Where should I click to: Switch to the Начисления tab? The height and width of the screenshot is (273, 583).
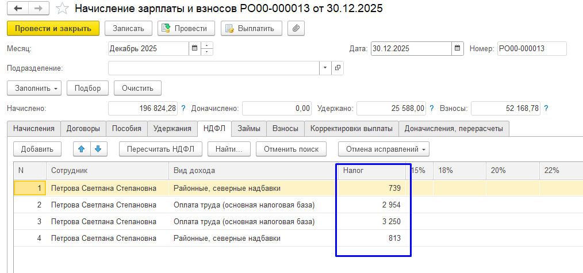(34, 129)
